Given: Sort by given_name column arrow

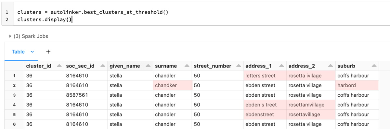Looking at the screenshot, I should tap(148, 66).
